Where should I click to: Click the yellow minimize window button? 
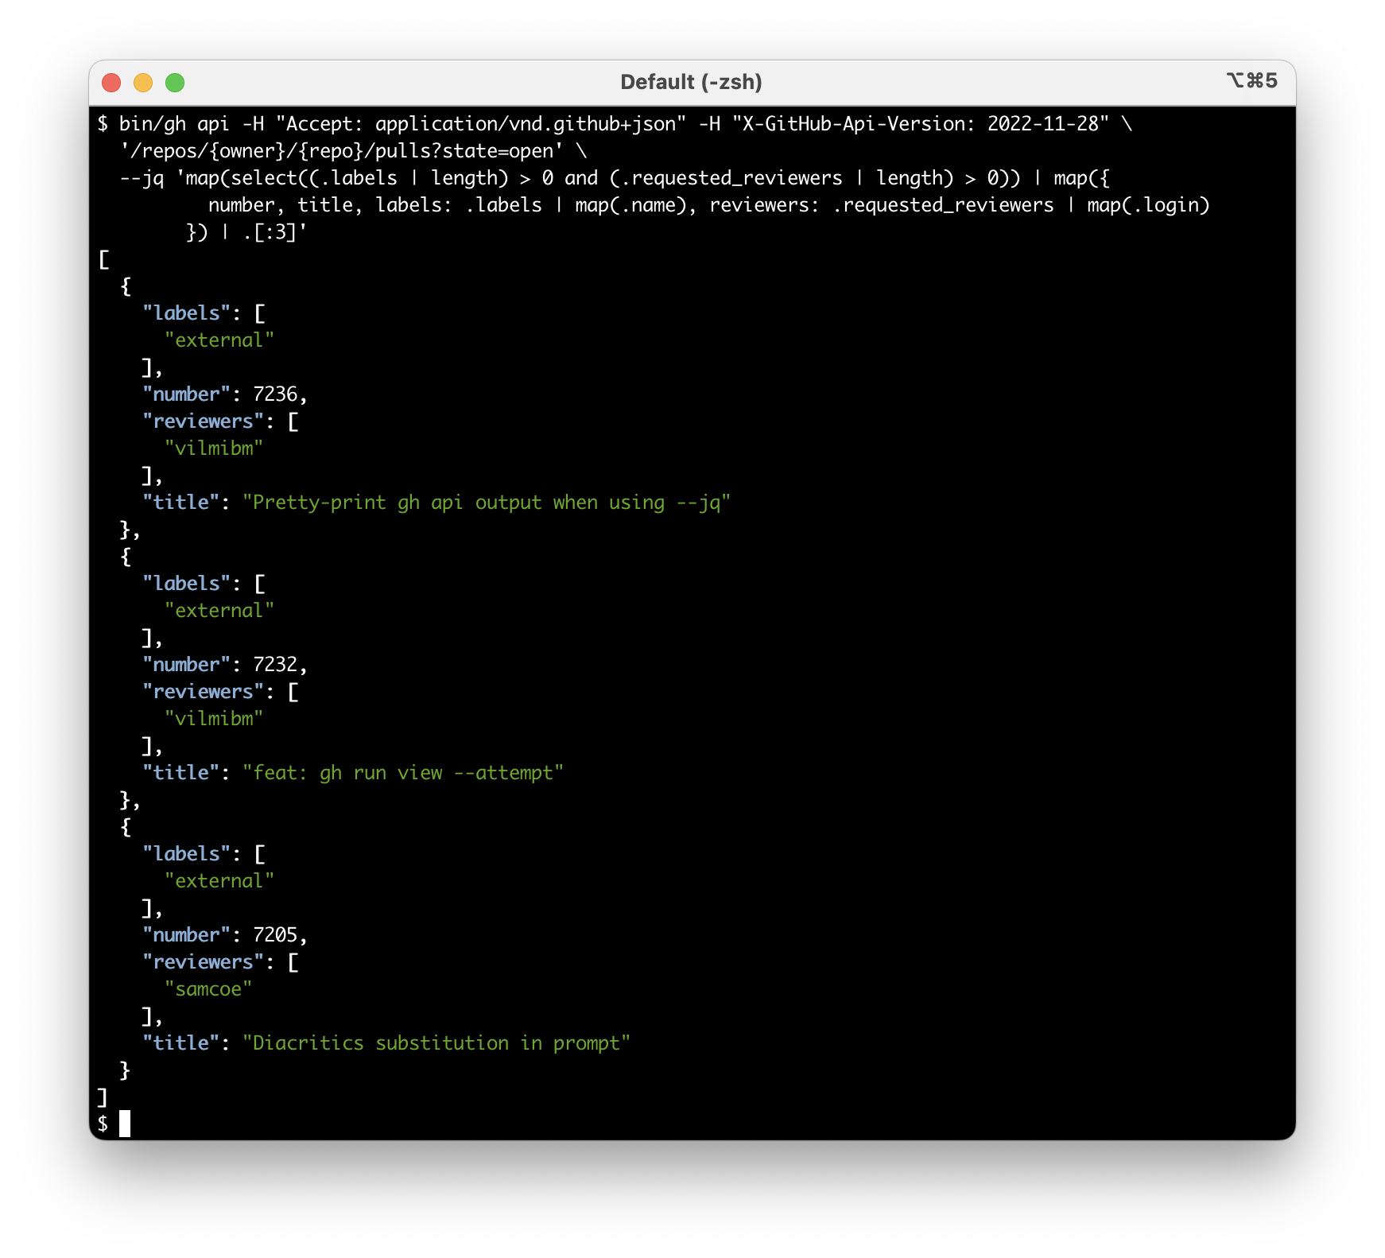tap(143, 83)
